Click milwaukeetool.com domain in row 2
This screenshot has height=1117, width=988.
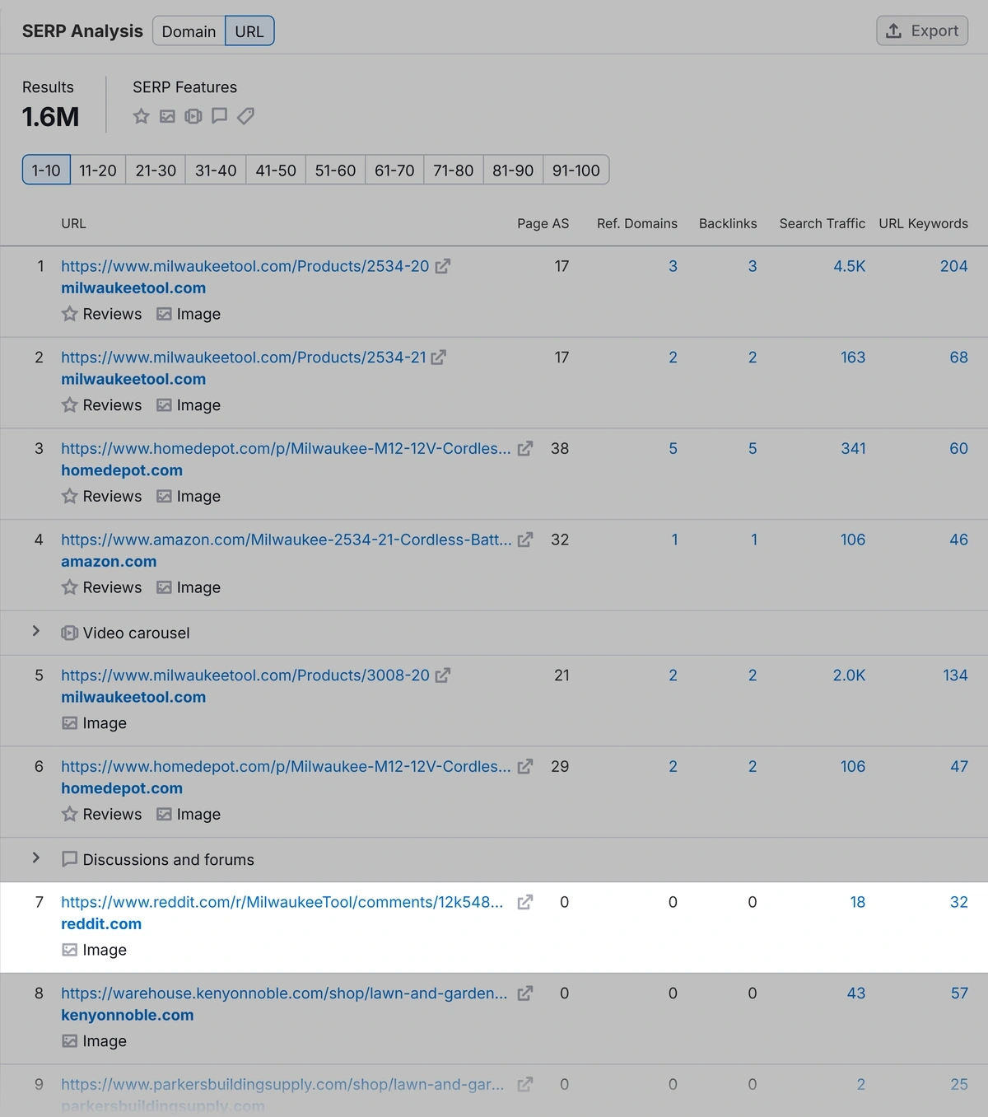click(x=133, y=379)
